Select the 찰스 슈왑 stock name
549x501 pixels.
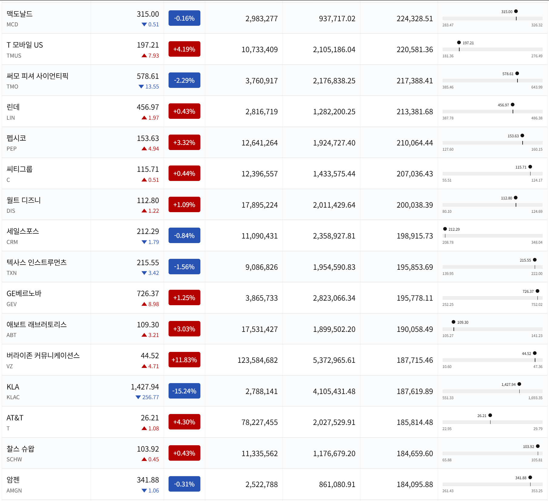pos(21,449)
